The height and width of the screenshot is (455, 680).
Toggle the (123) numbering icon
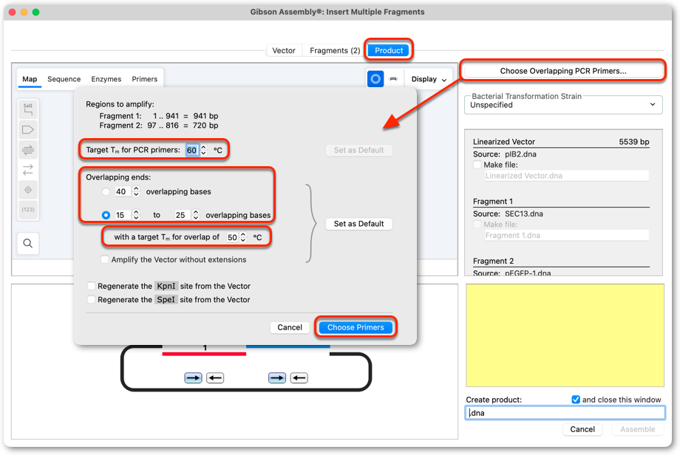(x=28, y=210)
